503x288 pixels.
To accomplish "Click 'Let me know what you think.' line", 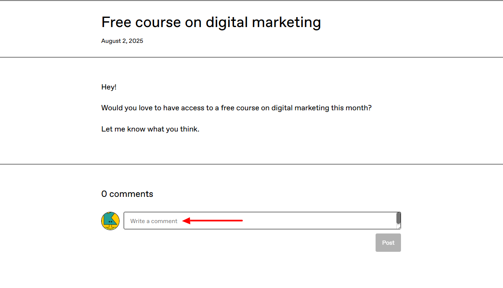I will point(150,129).
